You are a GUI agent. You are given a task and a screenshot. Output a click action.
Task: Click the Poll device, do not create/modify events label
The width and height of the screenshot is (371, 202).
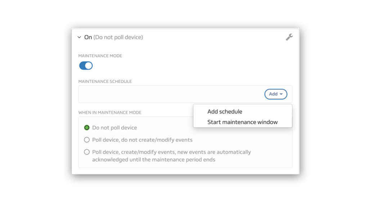coord(142,140)
